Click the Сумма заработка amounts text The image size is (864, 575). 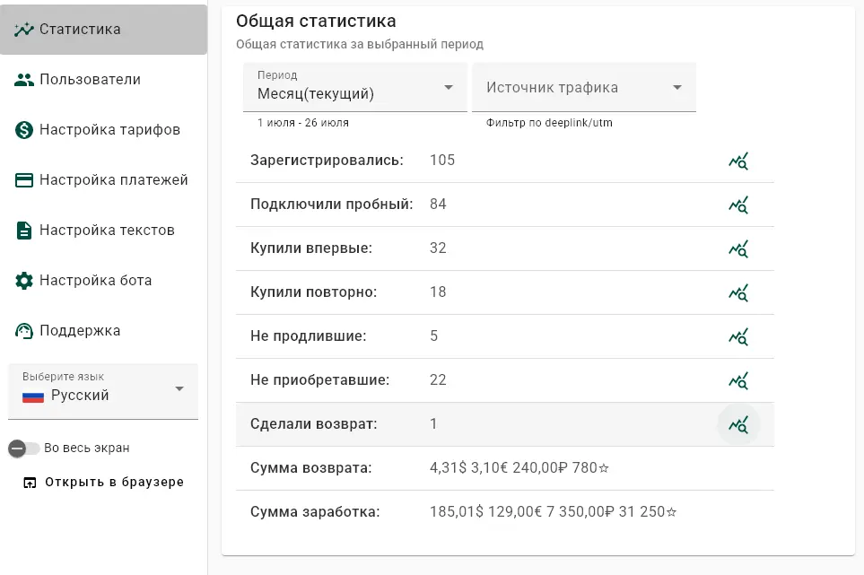click(x=553, y=512)
